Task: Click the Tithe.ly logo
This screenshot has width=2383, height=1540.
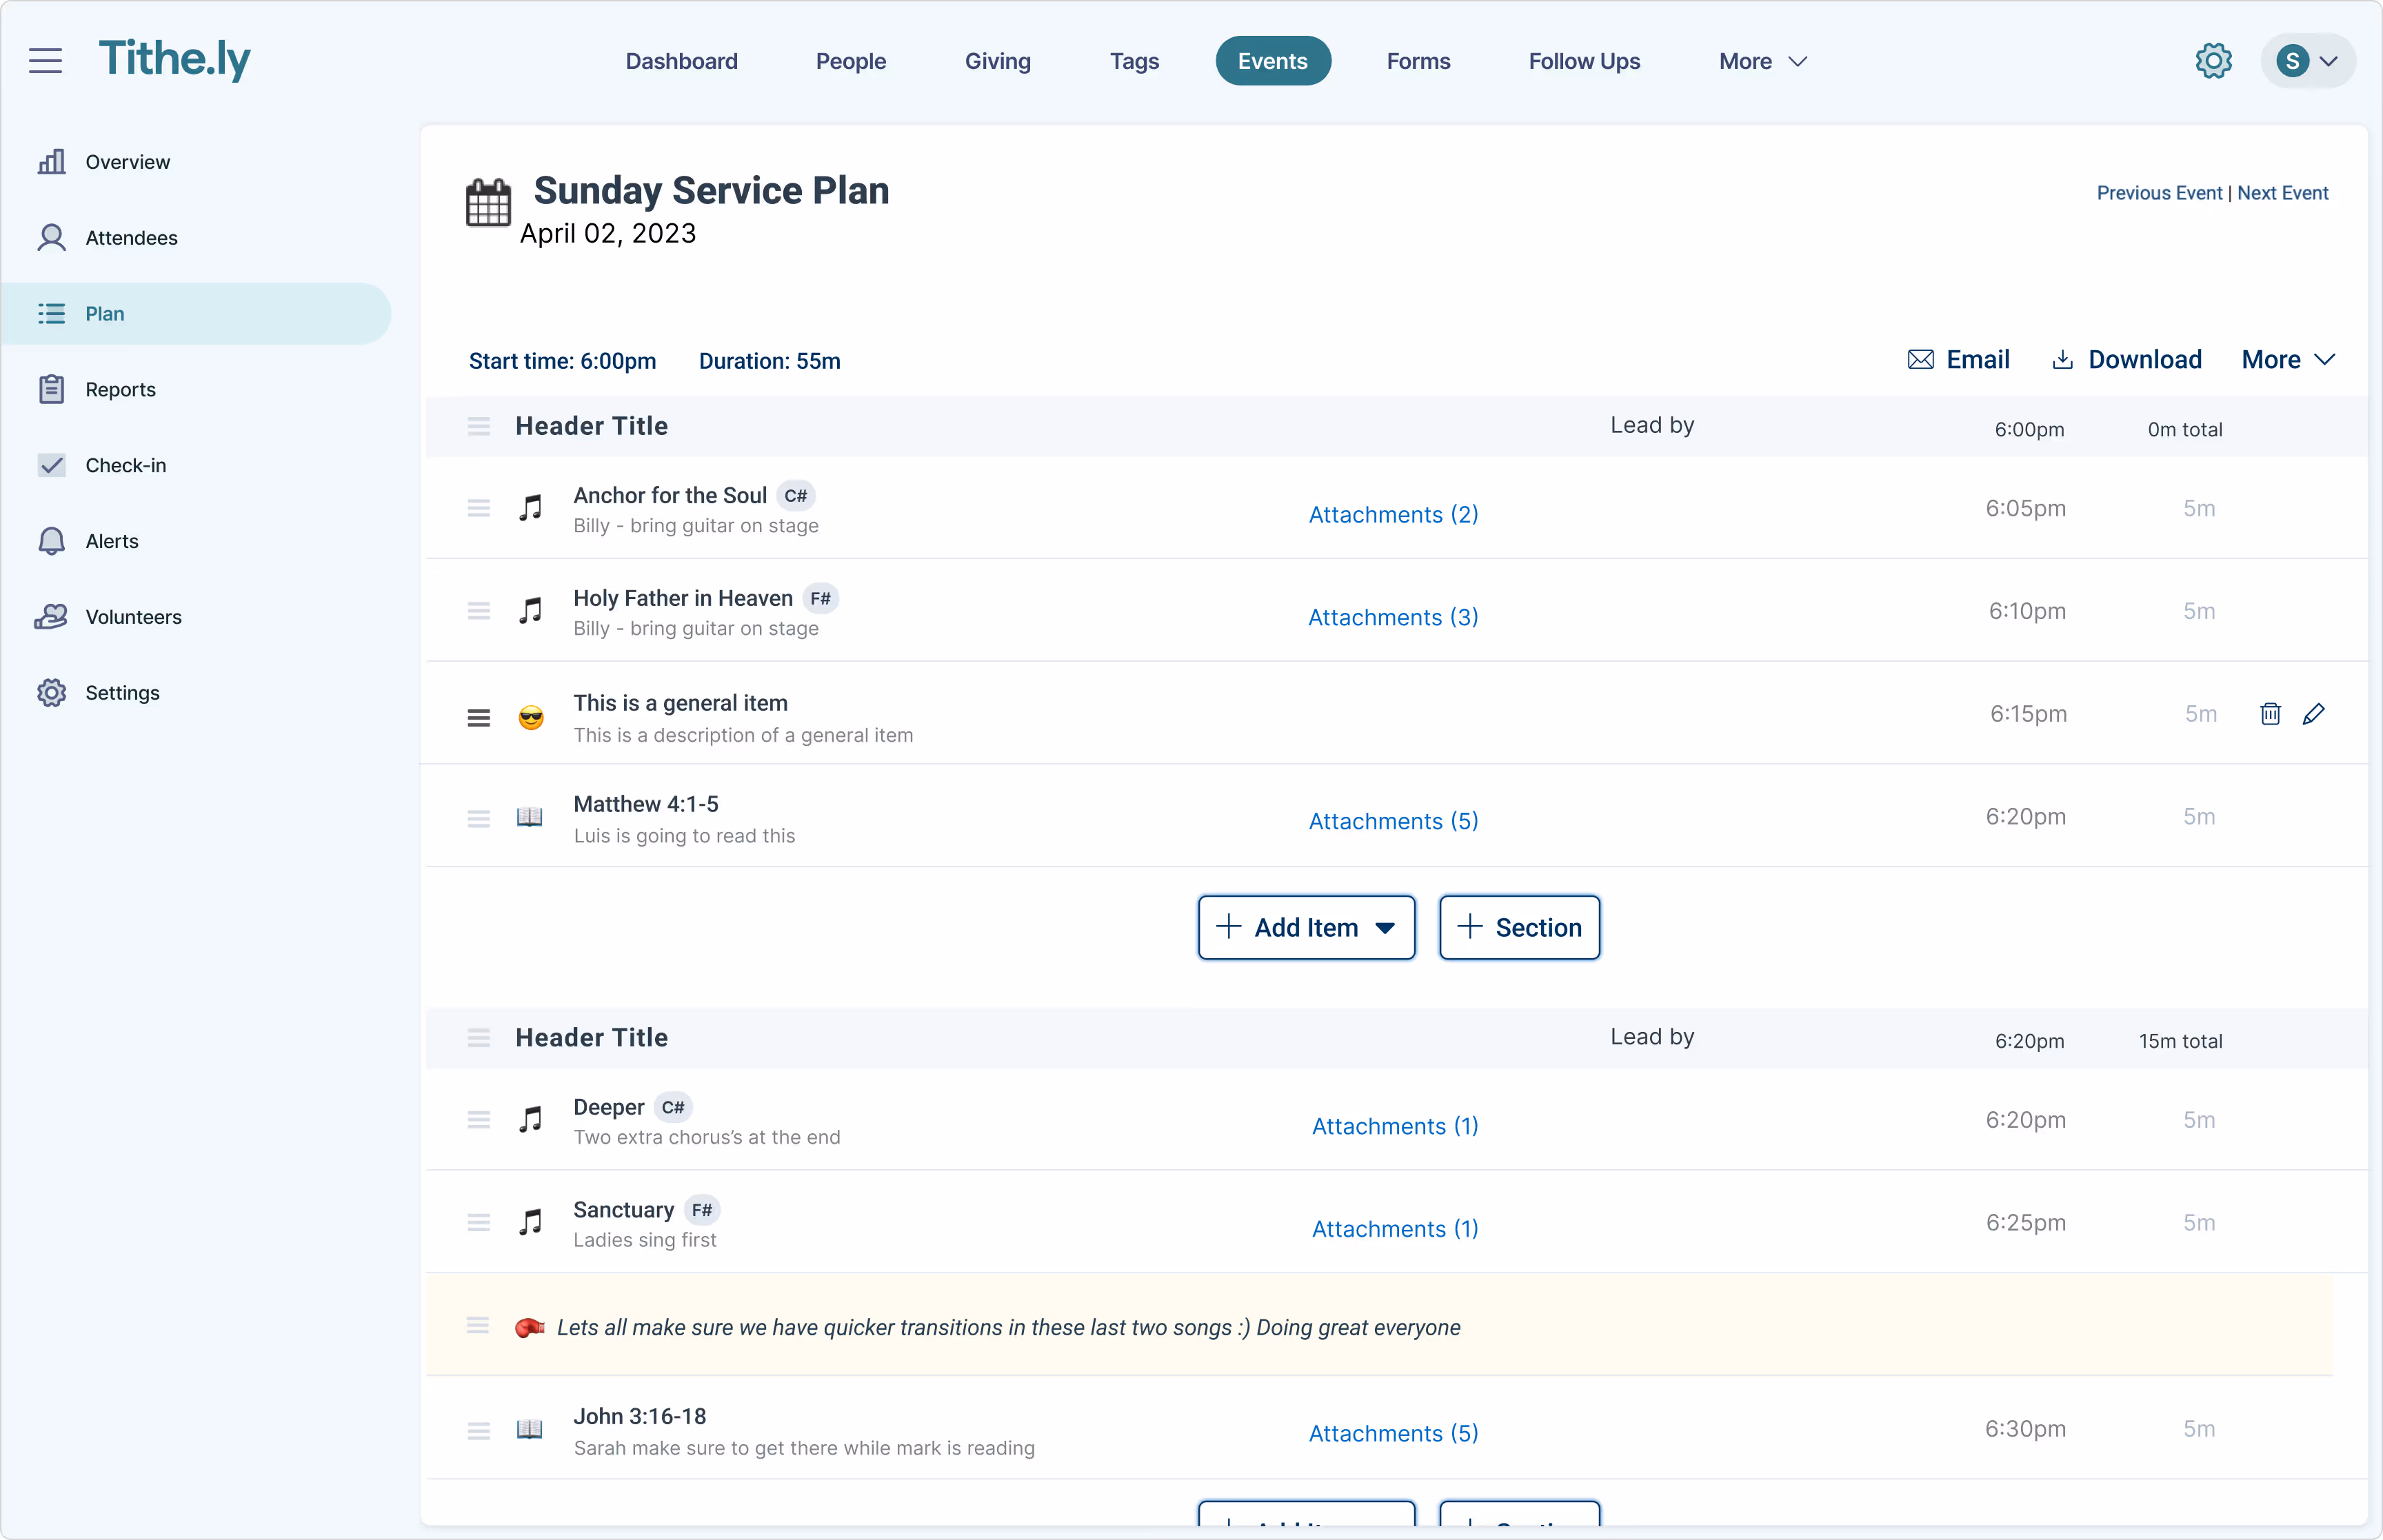Action: (x=175, y=59)
